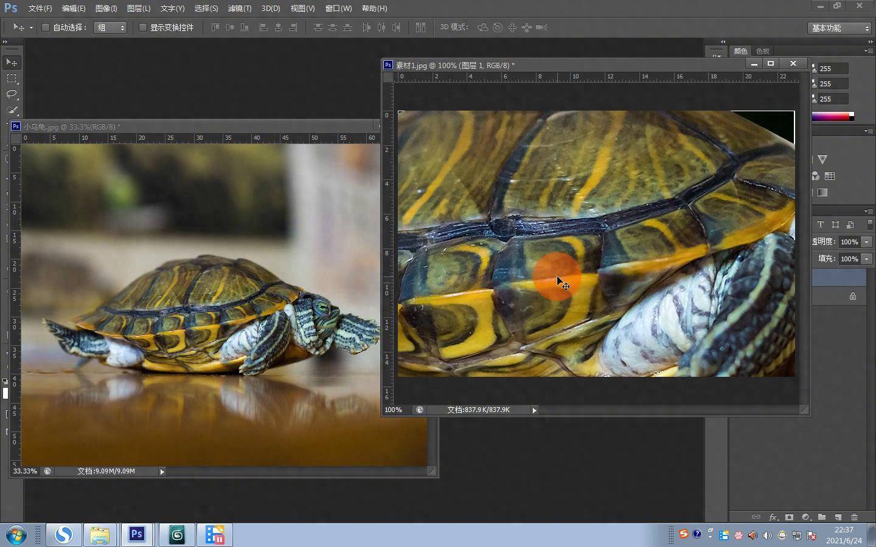Enable the 自动选择 checkbox
876x547 pixels.
tap(46, 27)
